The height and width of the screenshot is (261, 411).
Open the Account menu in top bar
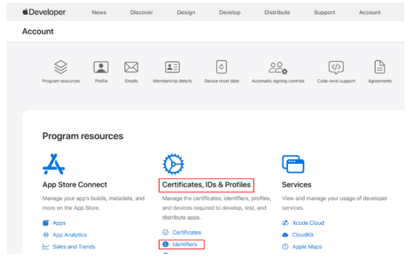click(x=369, y=12)
